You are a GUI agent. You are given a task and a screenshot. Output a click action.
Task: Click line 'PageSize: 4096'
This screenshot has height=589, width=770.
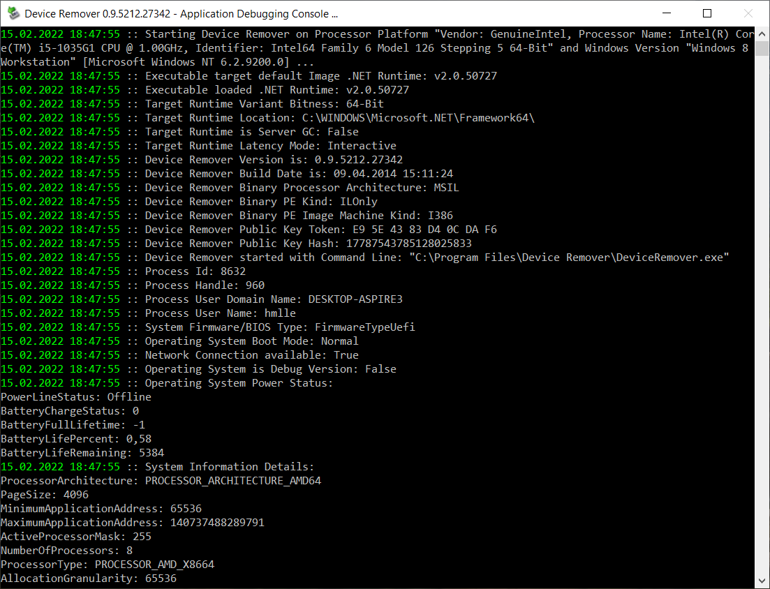coord(45,495)
